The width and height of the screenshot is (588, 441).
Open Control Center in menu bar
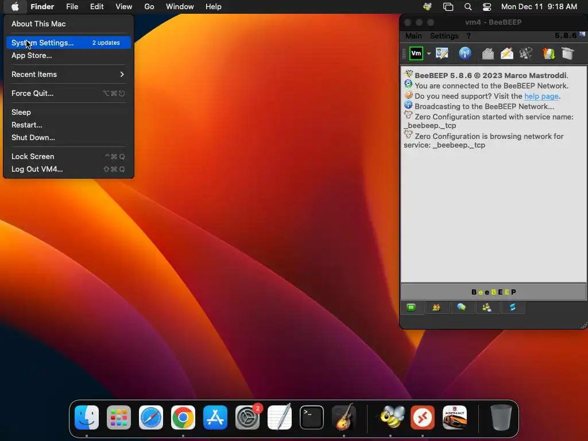487,7
